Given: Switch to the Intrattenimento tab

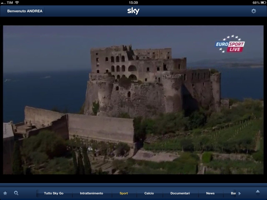Looking at the screenshot, I should pos(92,193).
